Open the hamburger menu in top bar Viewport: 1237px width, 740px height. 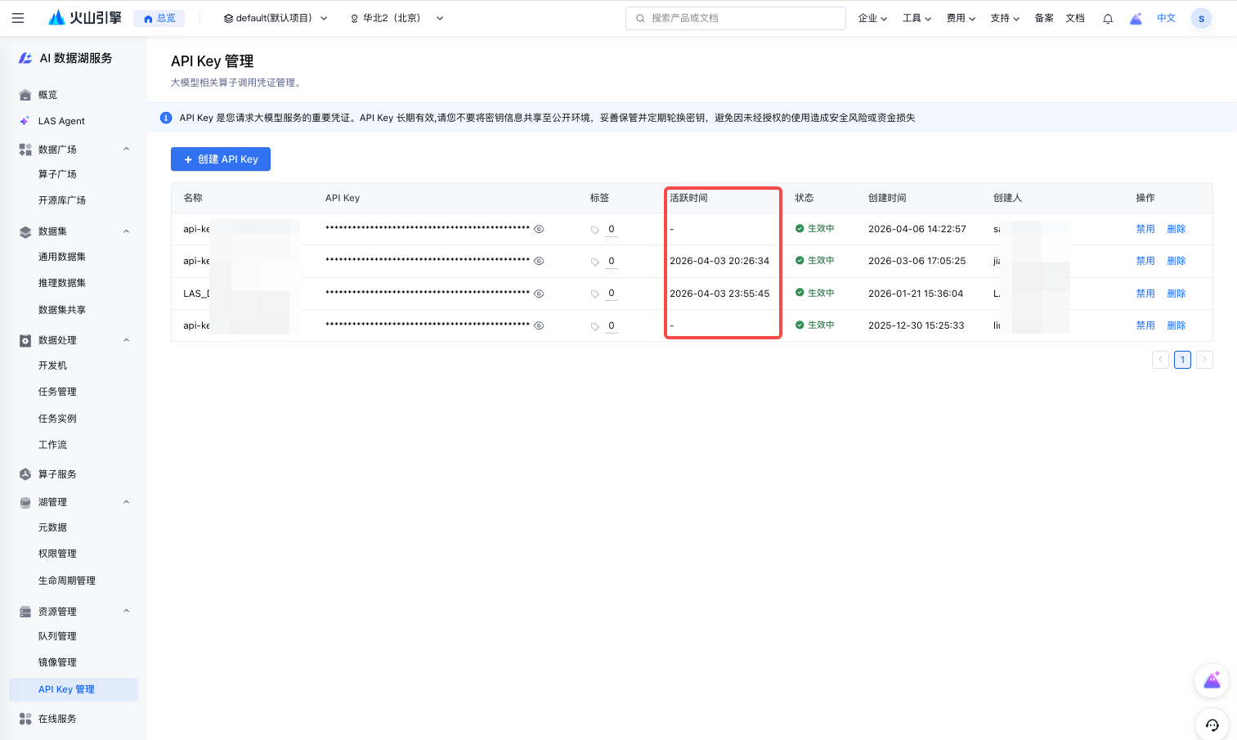(18, 18)
